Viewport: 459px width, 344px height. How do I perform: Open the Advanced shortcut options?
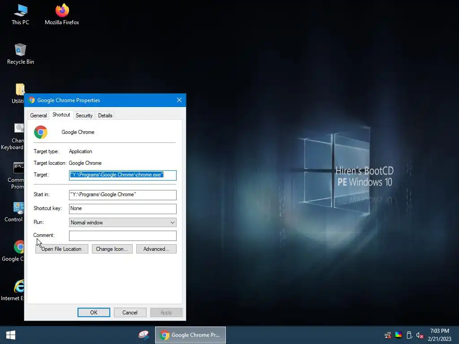(x=156, y=249)
